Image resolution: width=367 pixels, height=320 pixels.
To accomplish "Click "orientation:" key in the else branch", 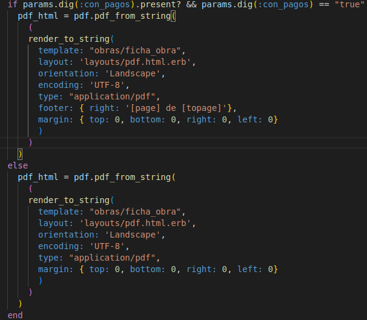I will (68, 235).
